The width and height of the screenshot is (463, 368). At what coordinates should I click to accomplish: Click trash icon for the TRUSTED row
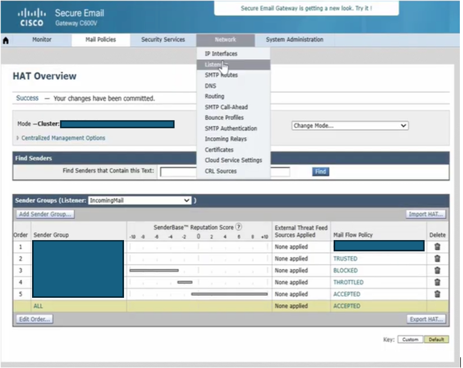(x=437, y=258)
